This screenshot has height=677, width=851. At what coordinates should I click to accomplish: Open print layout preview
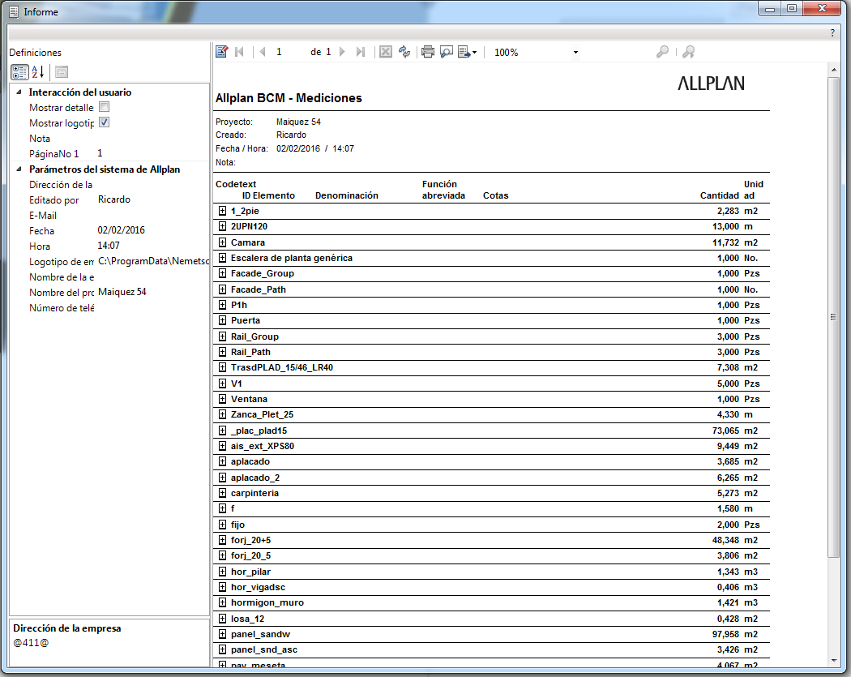(x=446, y=52)
